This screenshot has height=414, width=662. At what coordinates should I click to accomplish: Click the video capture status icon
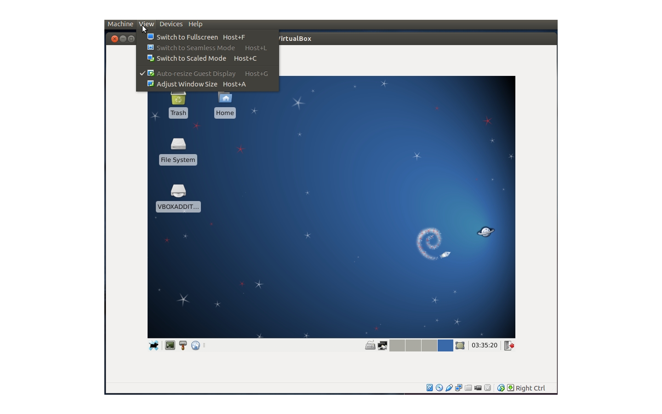(478, 388)
